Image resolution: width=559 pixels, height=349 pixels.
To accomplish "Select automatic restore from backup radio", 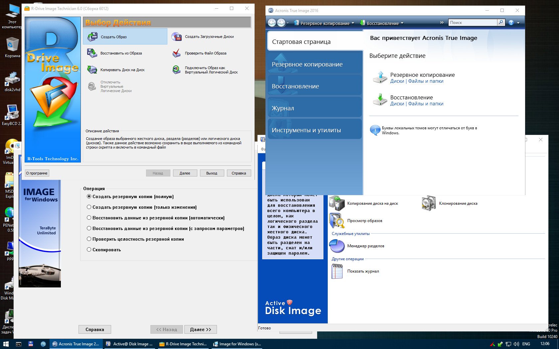I will click(x=89, y=218).
